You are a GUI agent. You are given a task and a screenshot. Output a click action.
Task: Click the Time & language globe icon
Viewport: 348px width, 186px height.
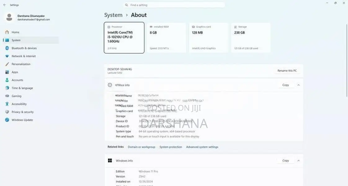coord(7,88)
